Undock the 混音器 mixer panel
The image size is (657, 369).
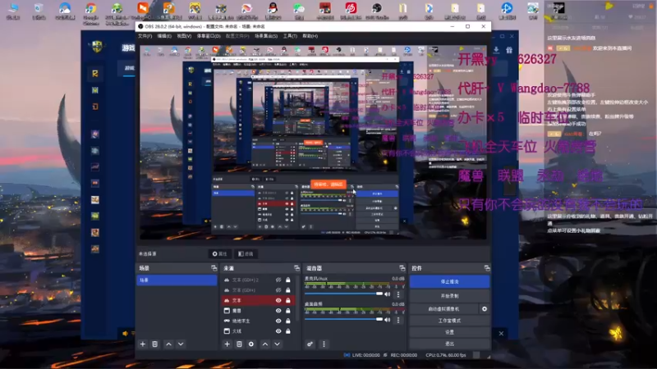[x=402, y=268]
